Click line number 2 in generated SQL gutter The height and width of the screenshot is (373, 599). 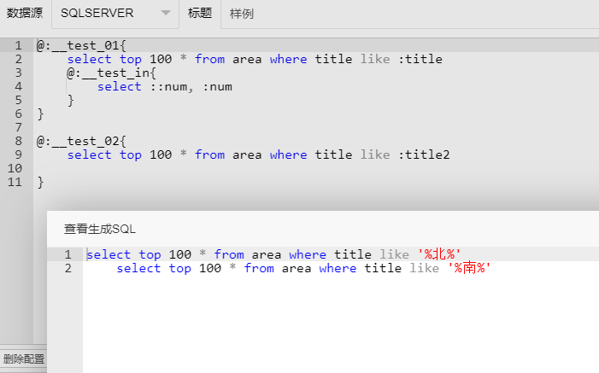(x=68, y=268)
